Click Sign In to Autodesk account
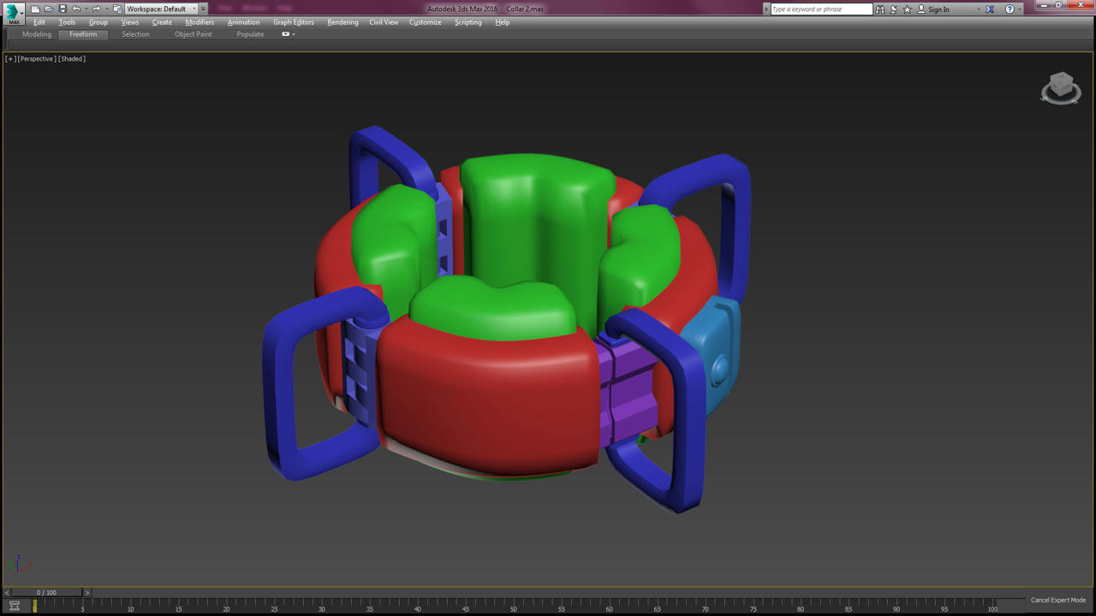This screenshot has width=1096, height=616. (x=934, y=9)
